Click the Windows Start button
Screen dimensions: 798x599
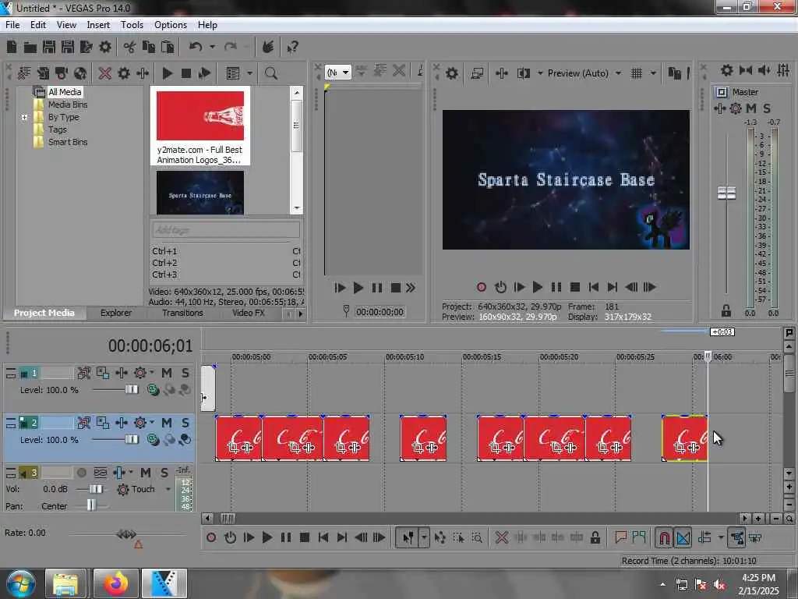click(x=21, y=583)
